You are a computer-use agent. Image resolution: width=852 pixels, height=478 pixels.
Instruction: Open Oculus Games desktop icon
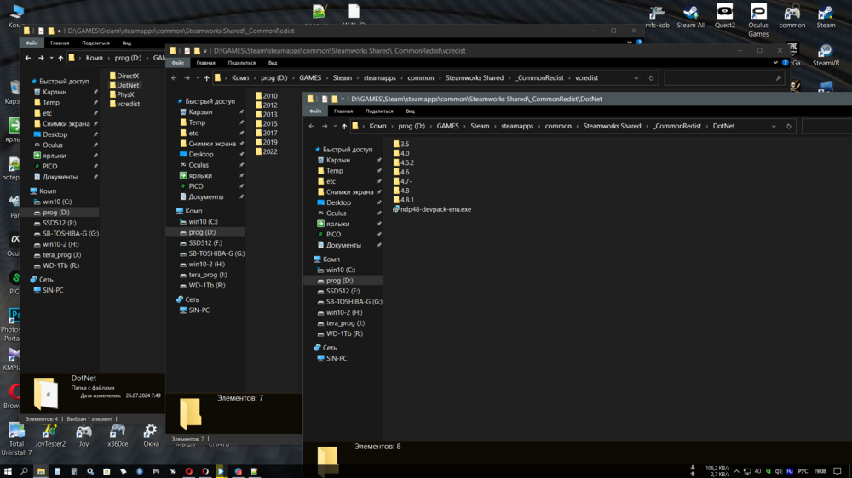click(x=758, y=20)
